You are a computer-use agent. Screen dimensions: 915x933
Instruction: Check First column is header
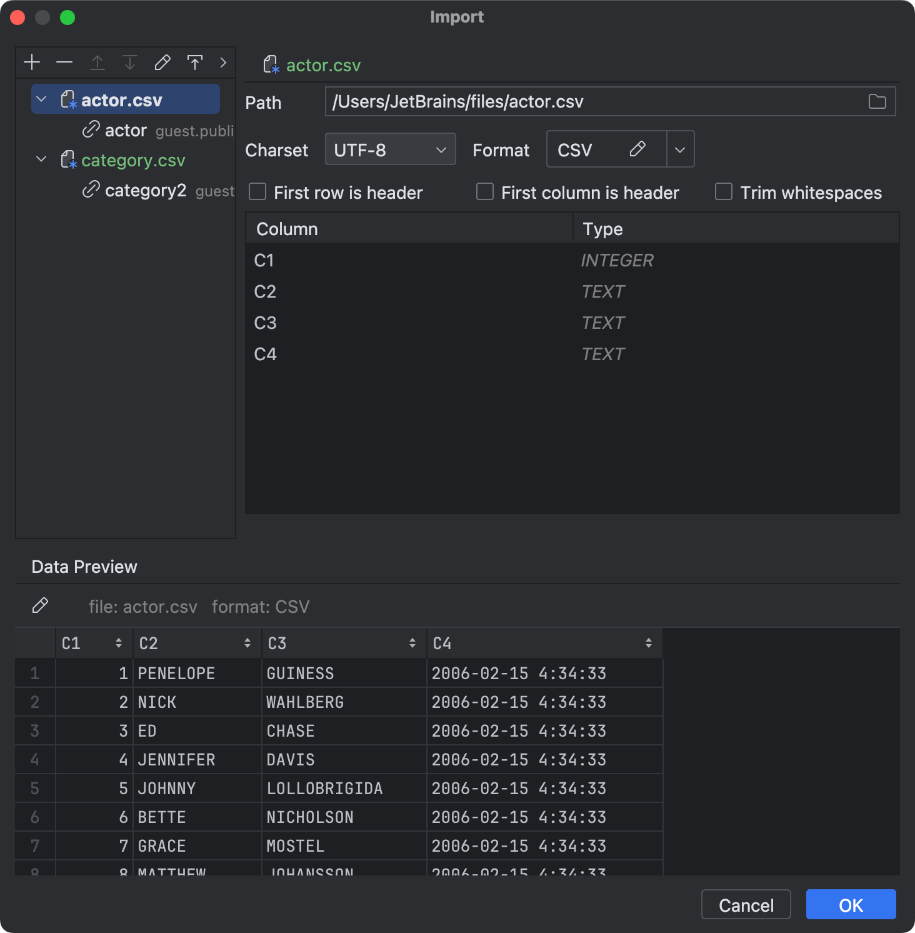pyautogui.click(x=485, y=192)
